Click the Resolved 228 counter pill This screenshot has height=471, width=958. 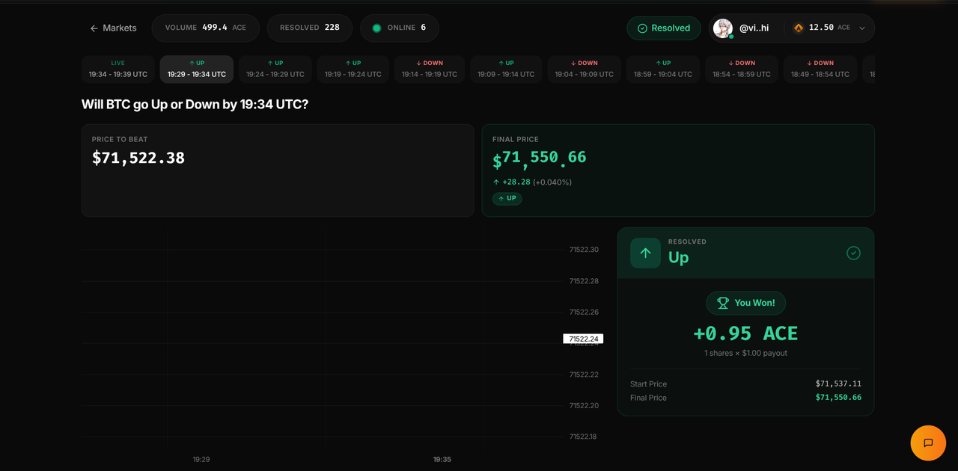(310, 28)
